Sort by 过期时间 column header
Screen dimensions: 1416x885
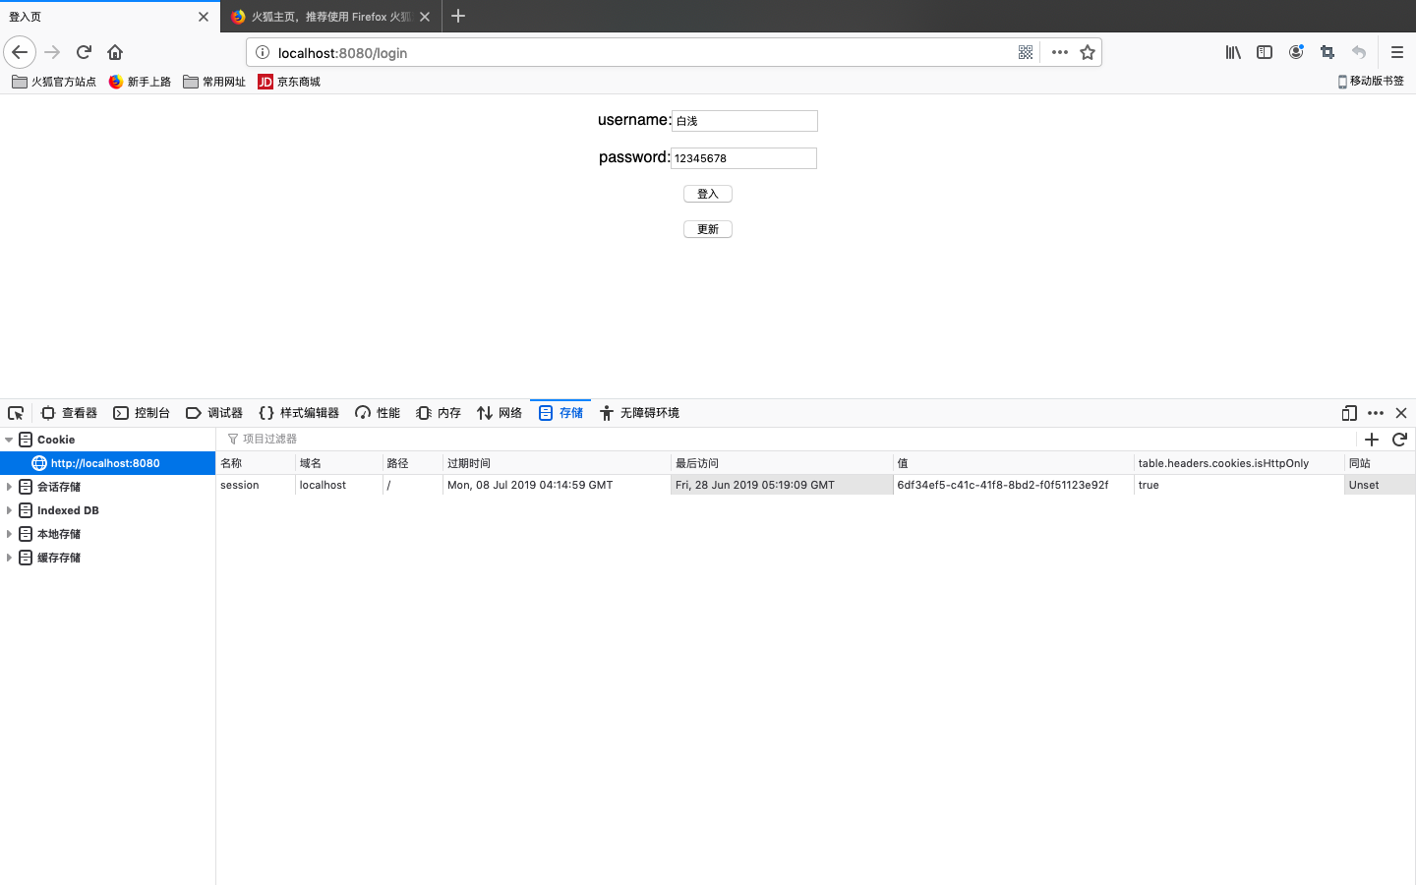pyautogui.click(x=557, y=463)
